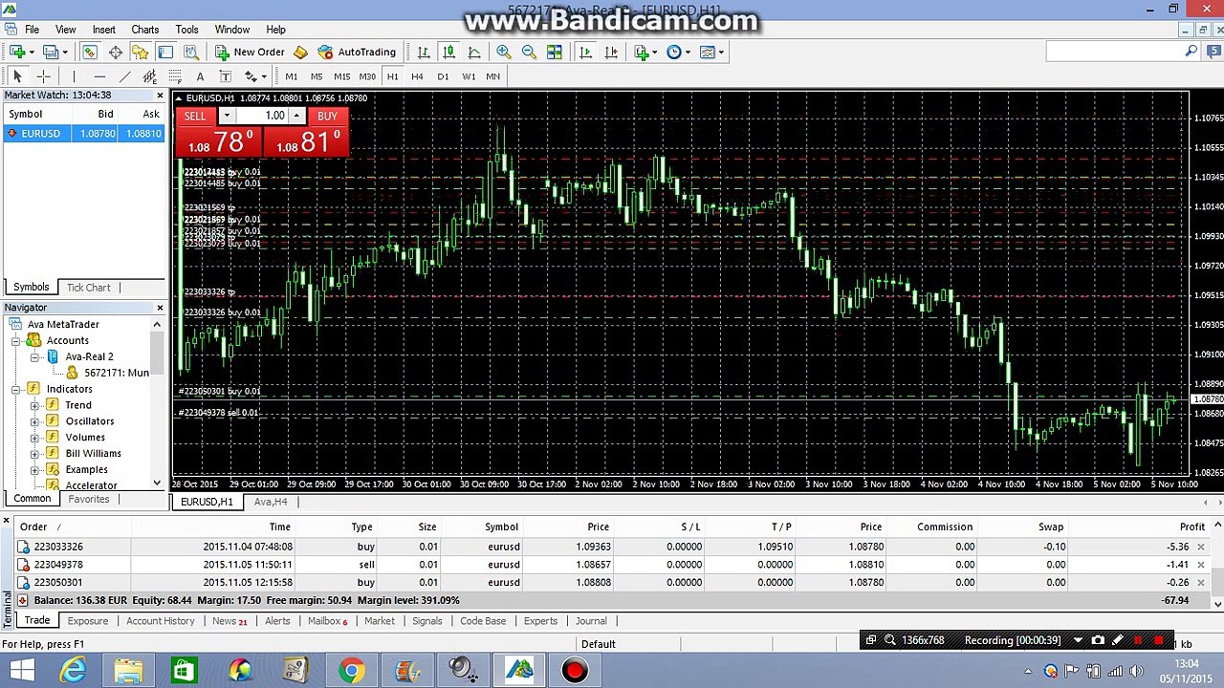The image size is (1224, 688).
Task: Open the Insert menu
Action: (103, 30)
